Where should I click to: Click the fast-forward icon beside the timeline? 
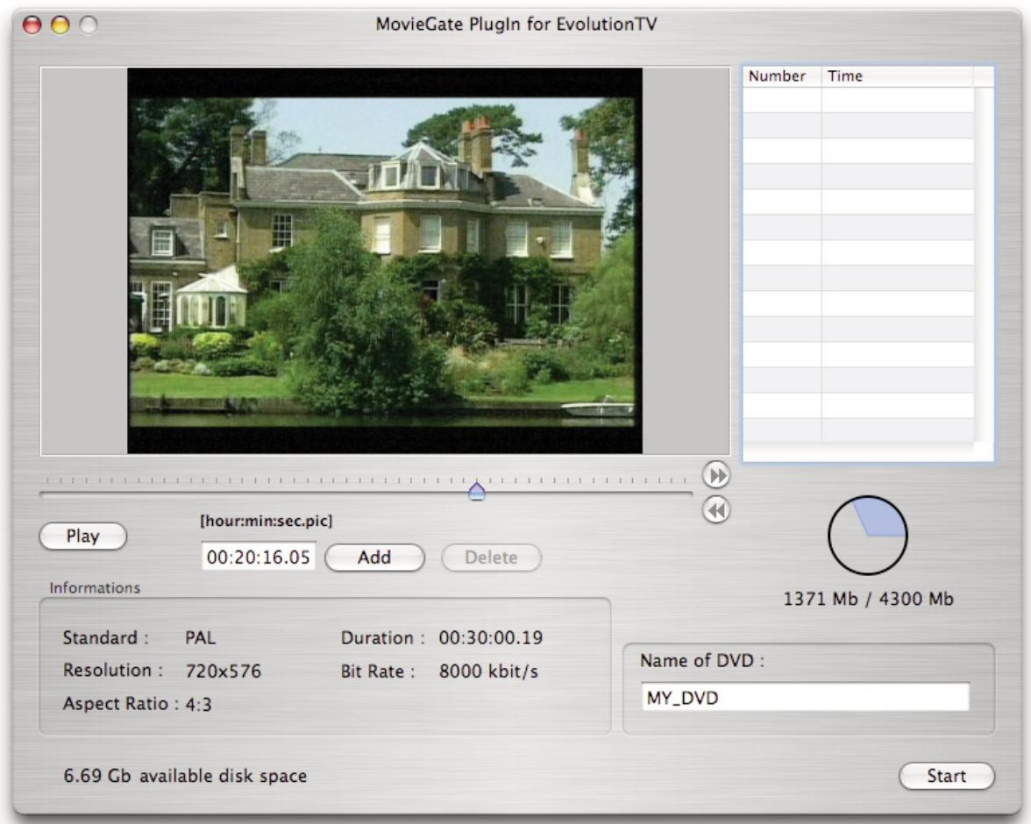click(x=715, y=475)
